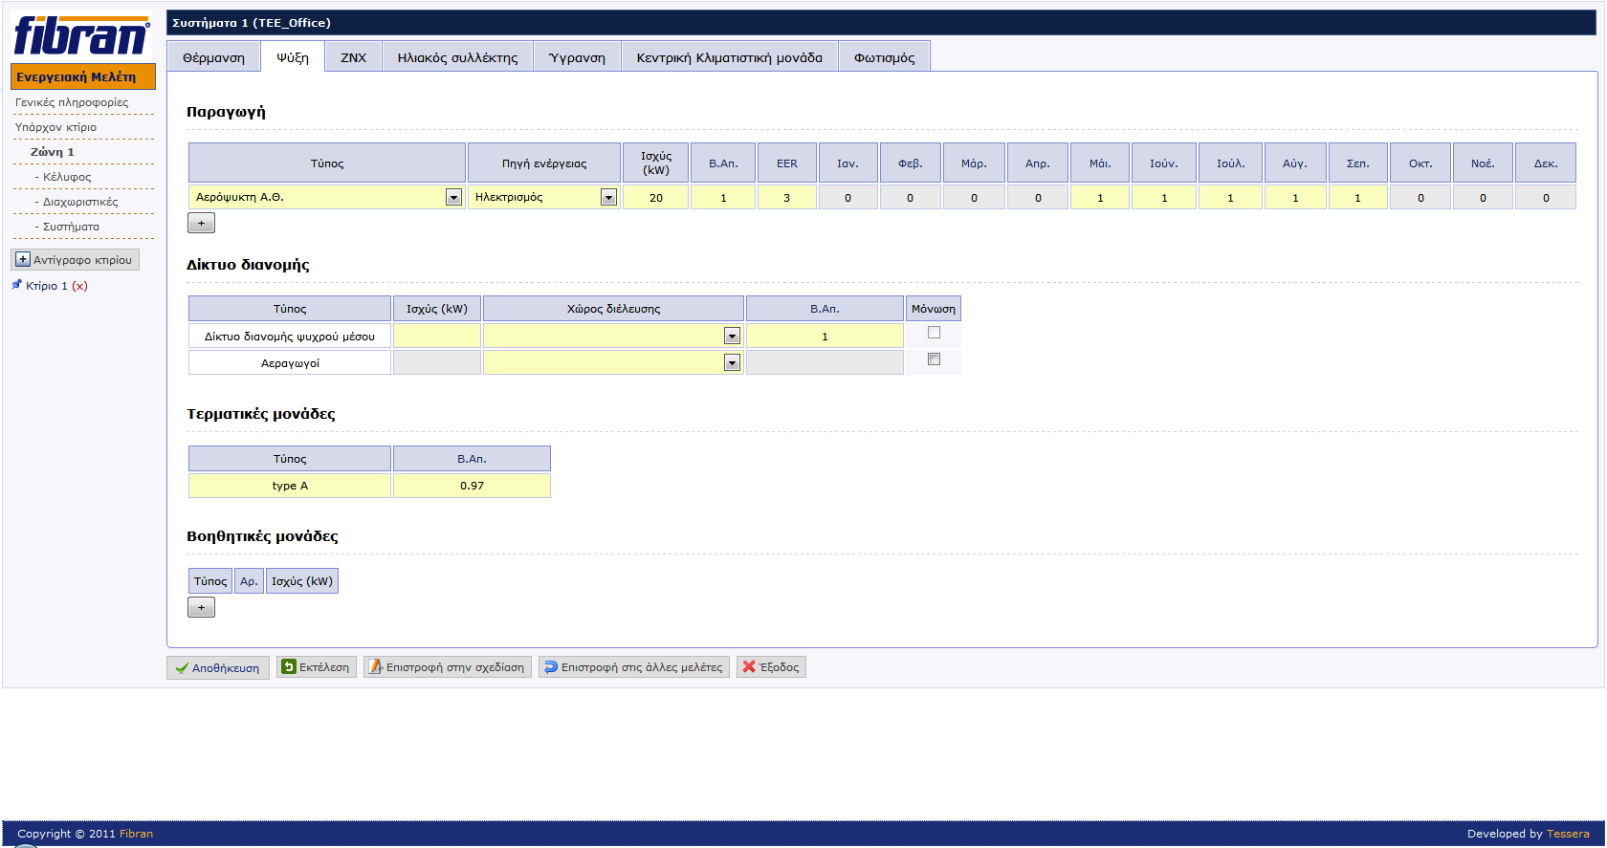Click pencil icon on Επιστροφή στην σχεδίαση
Image resolution: width=1607 pixels, height=848 pixels.
pos(376,666)
